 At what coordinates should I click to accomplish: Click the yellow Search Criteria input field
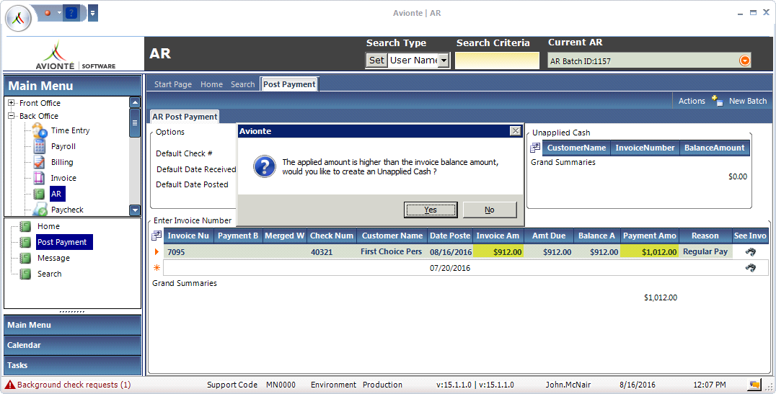497,61
